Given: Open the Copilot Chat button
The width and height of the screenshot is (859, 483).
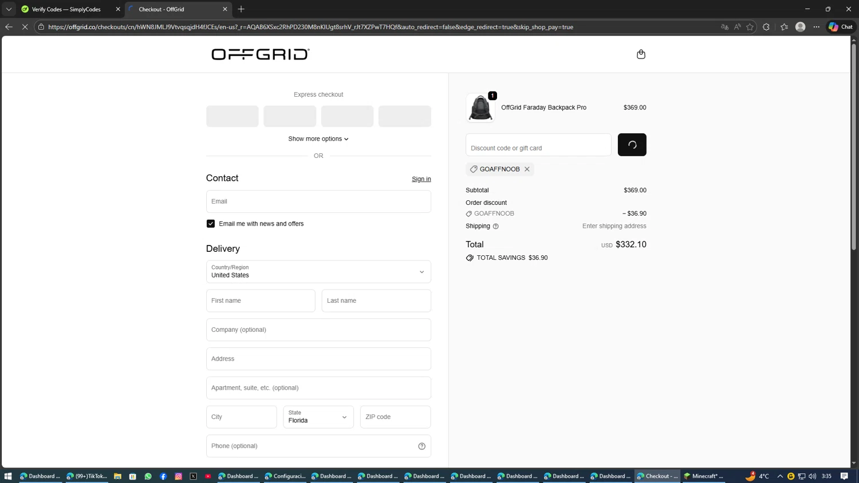Looking at the screenshot, I should click(x=841, y=27).
